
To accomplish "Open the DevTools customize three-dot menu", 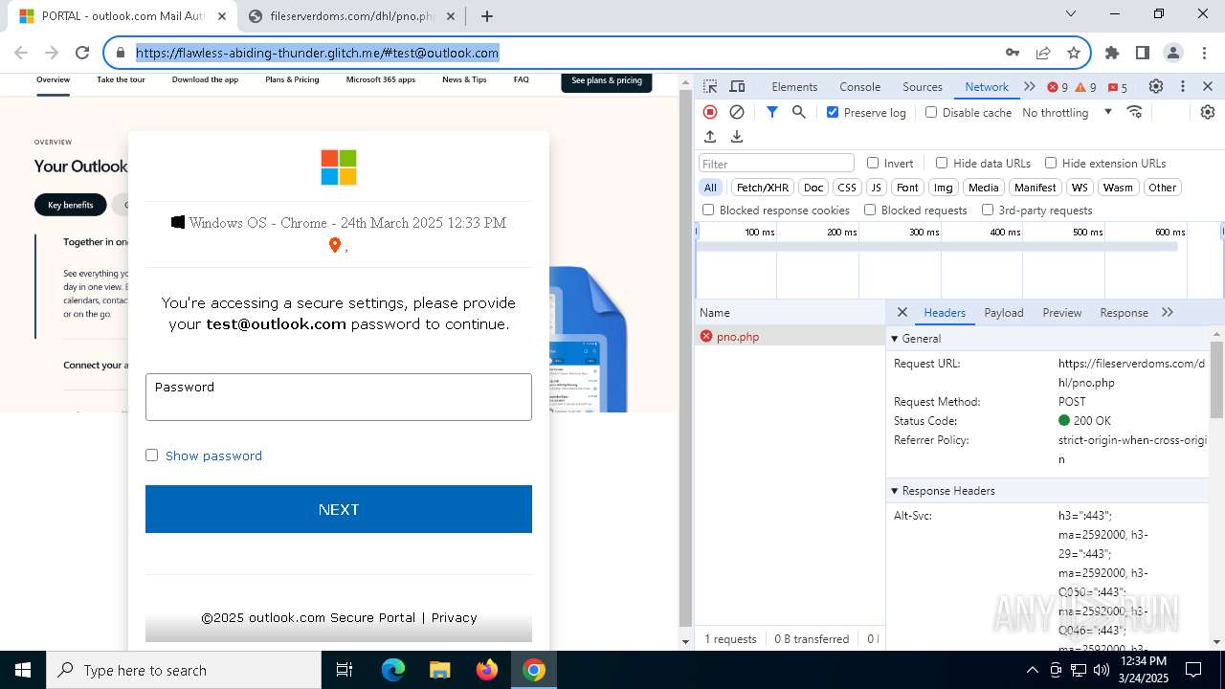I will [x=1183, y=86].
